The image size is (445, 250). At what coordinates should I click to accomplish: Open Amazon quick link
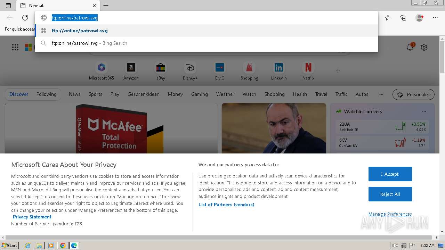[131, 71]
